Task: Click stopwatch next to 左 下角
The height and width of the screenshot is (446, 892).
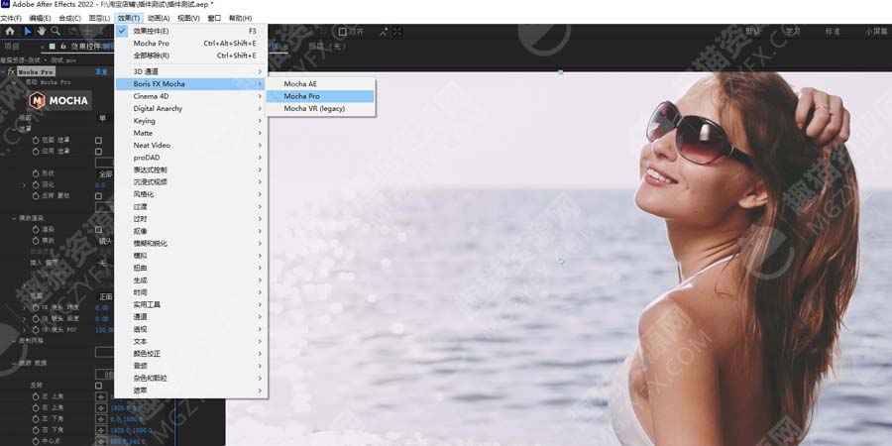Action: [x=36, y=418]
